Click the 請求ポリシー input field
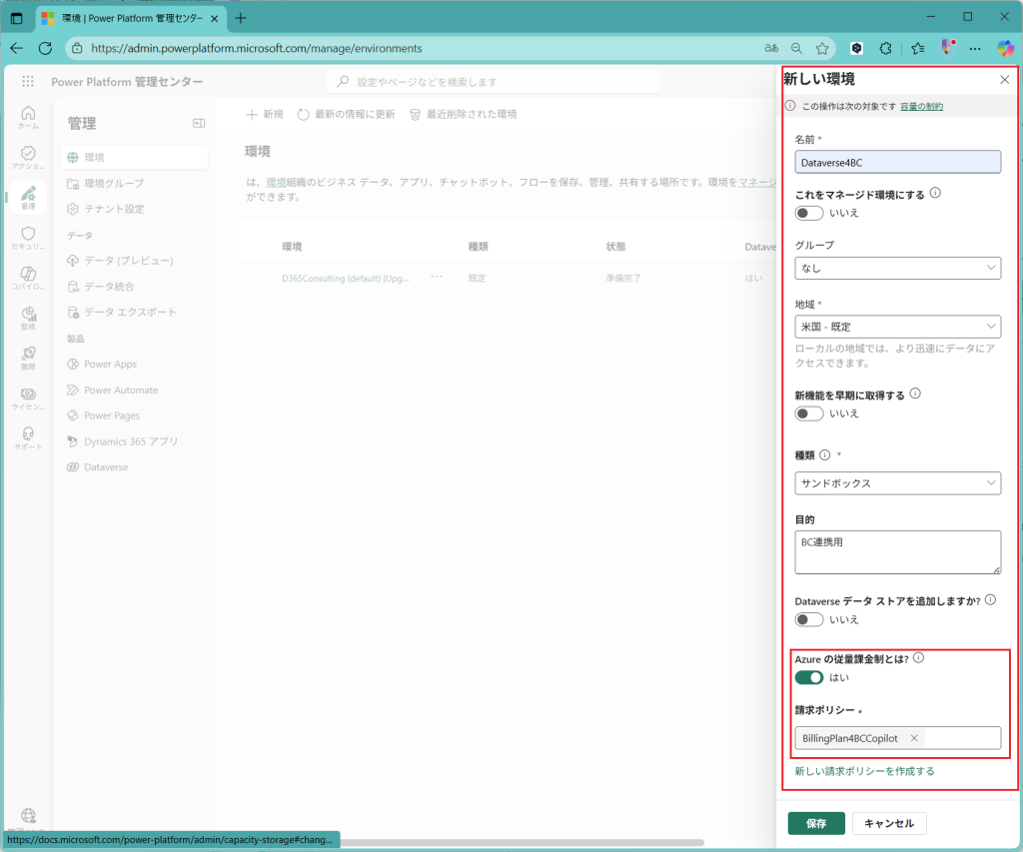Viewport: 1023px width, 852px height. pos(898,738)
